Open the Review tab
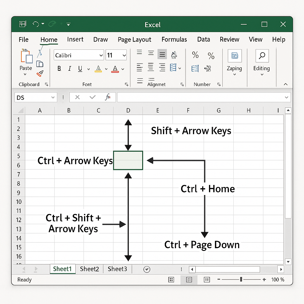This screenshot has width=304, height=304. pyautogui.click(x=229, y=39)
